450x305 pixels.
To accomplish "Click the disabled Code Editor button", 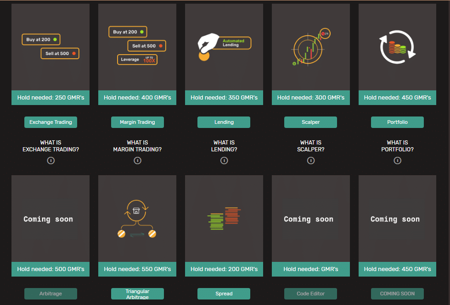I will tap(311, 294).
